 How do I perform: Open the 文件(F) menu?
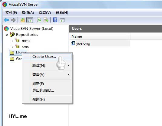pos(11,13)
